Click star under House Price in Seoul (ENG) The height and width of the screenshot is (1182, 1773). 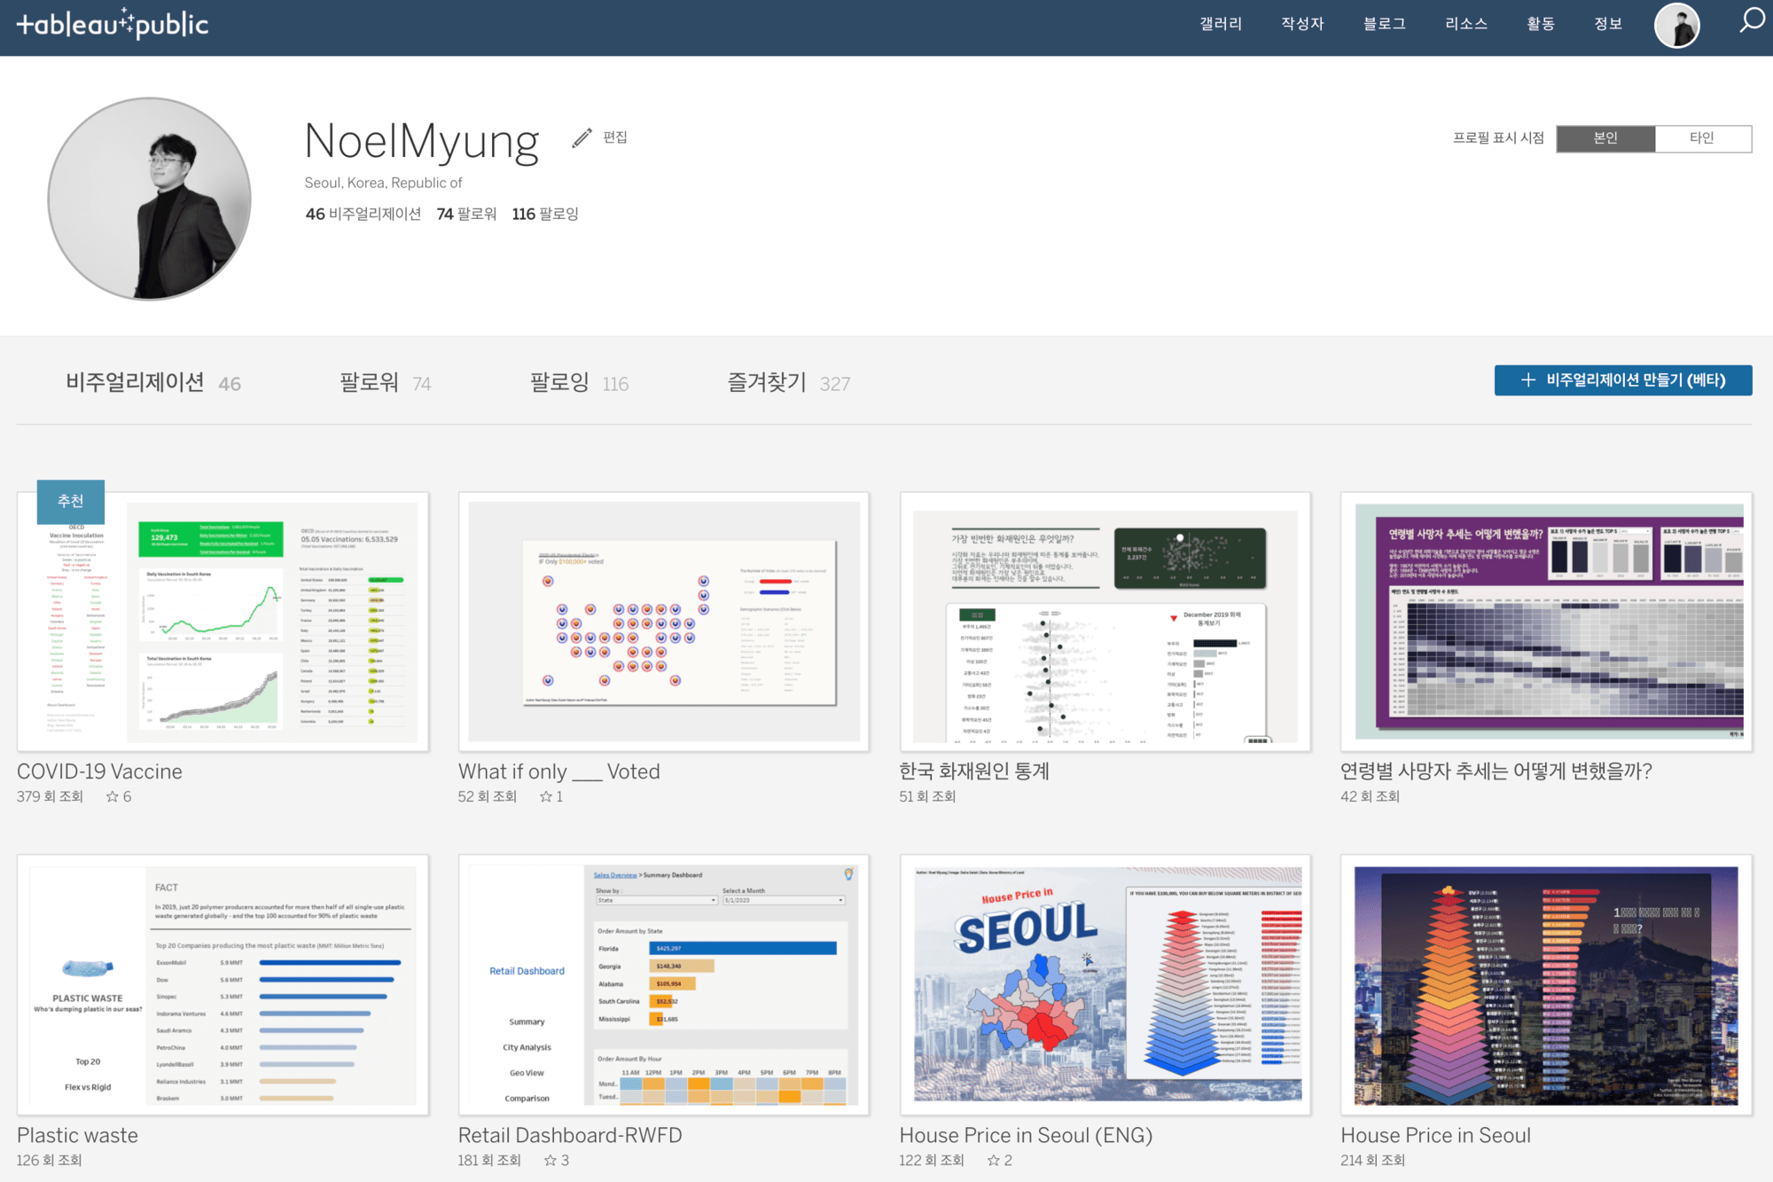994,1160
